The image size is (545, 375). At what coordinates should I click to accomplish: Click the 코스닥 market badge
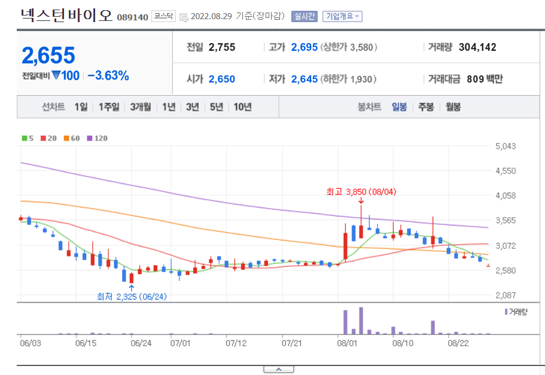point(163,16)
